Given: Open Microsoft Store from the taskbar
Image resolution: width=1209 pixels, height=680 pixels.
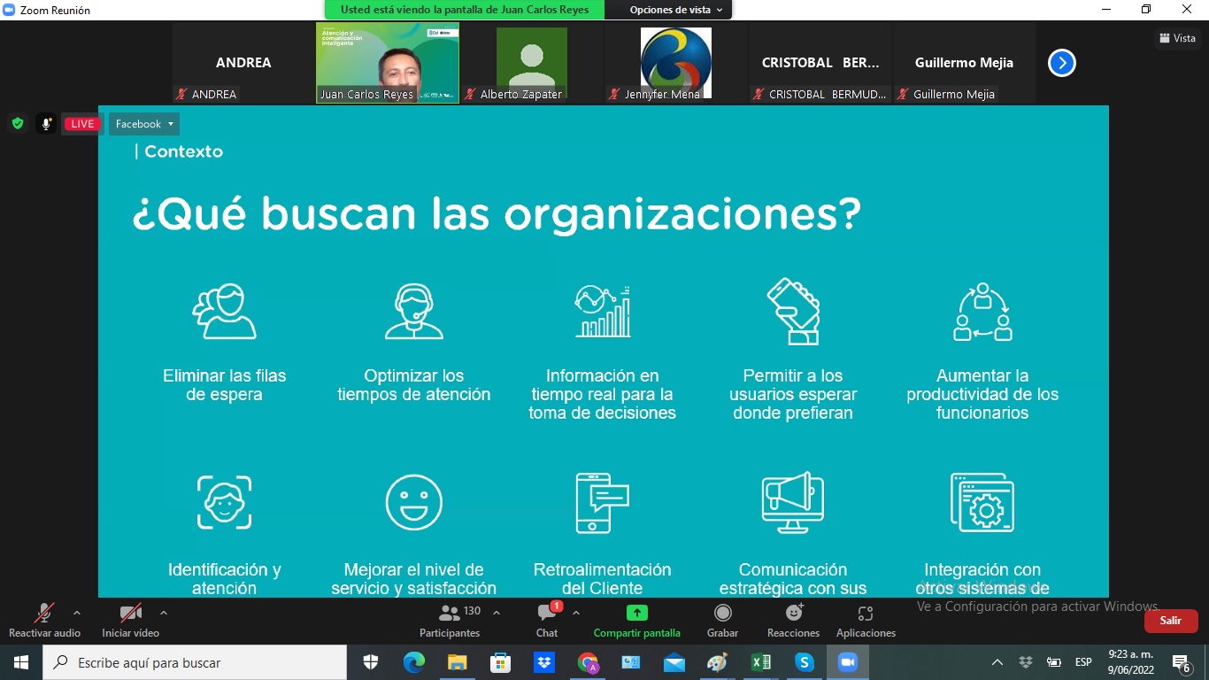Looking at the screenshot, I should 501,662.
